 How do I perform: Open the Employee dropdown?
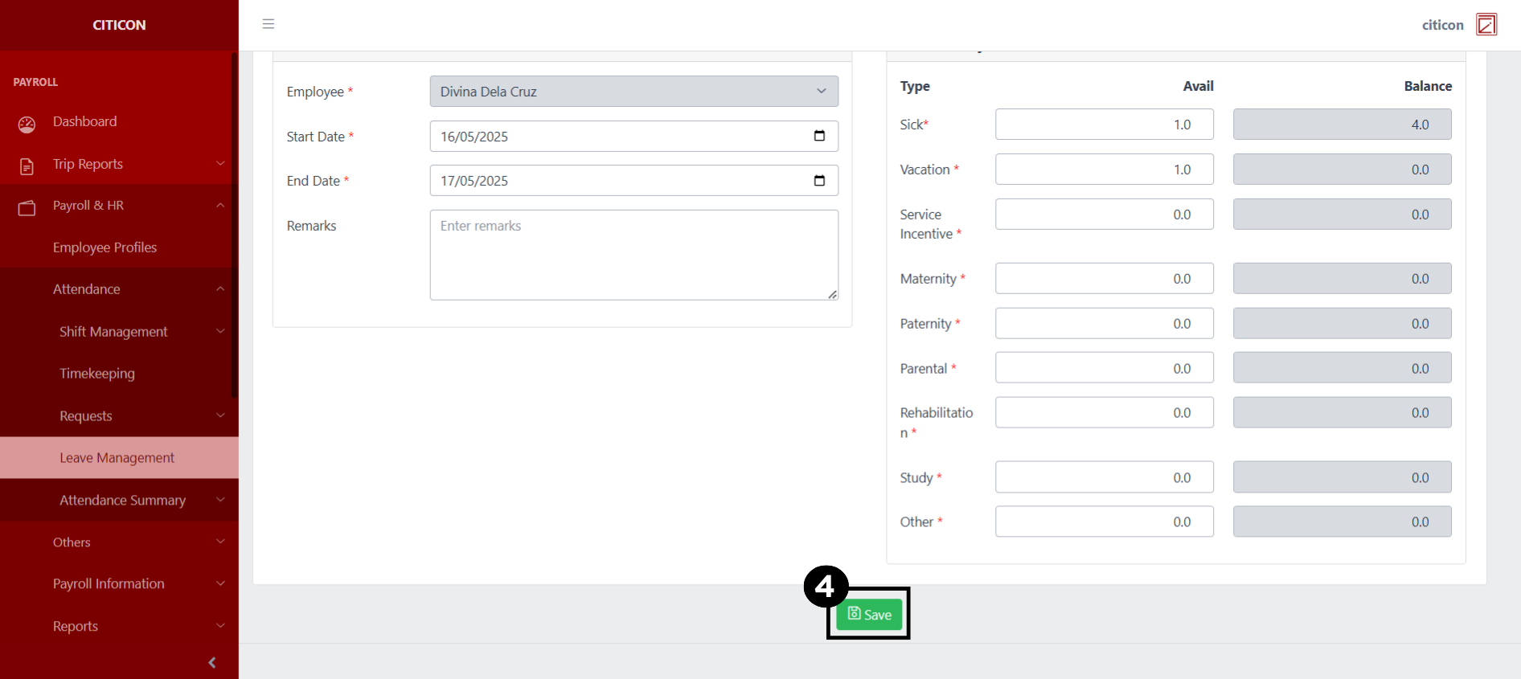pos(633,92)
